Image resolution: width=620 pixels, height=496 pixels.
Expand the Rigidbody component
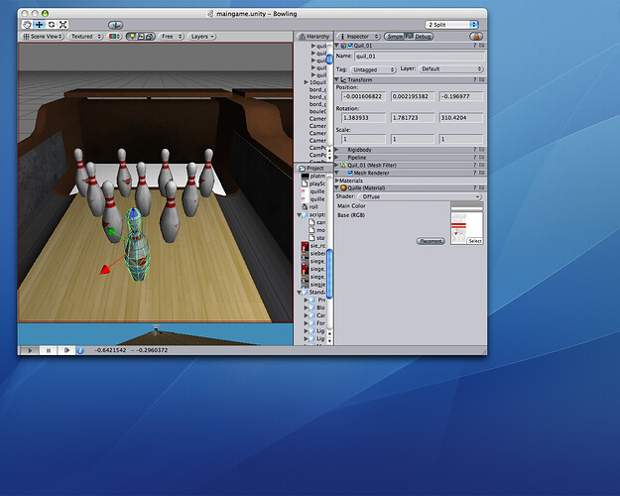pos(337,148)
